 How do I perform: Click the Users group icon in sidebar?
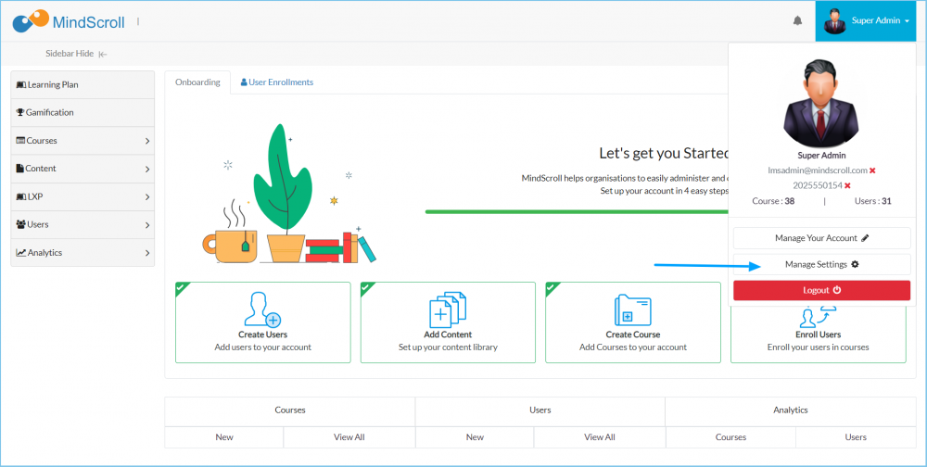point(20,224)
